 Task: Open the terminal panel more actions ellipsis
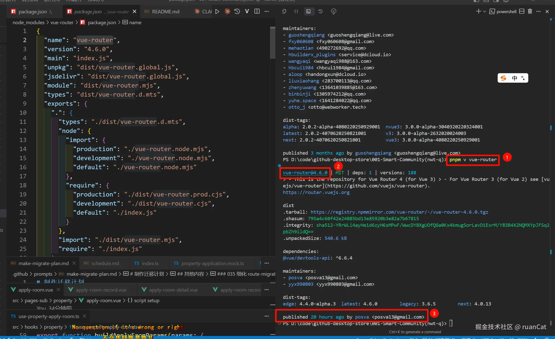coord(538,11)
